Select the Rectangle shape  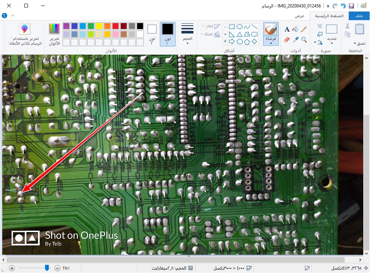pyautogui.click(x=232, y=27)
